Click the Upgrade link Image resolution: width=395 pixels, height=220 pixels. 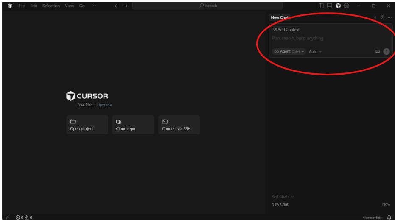click(104, 105)
